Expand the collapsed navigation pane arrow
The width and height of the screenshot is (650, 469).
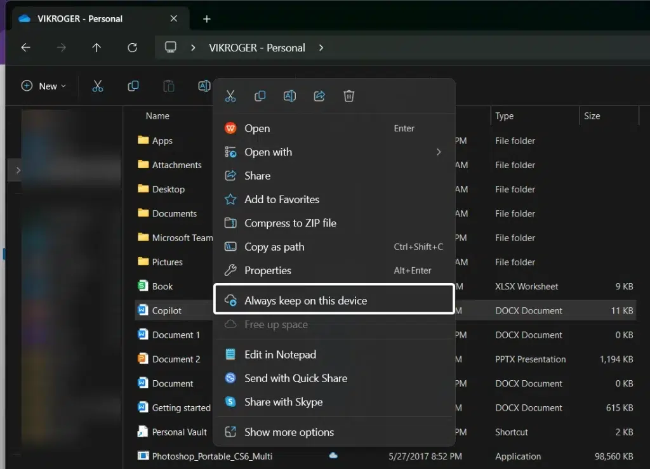pos(18,170)
